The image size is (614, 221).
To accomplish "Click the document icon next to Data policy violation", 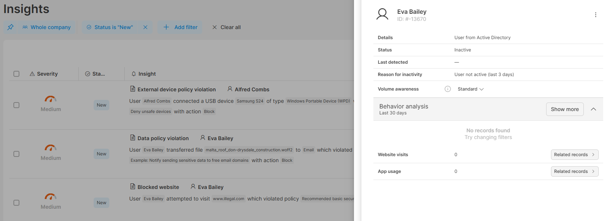I will tap(132, 138).
